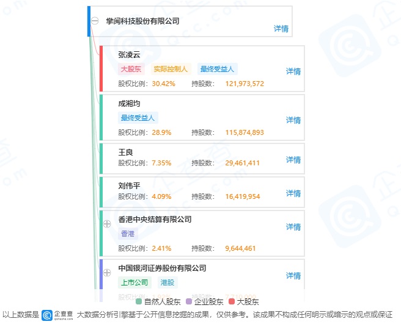Click 最终受益人 tag under 张凌云

218,69
